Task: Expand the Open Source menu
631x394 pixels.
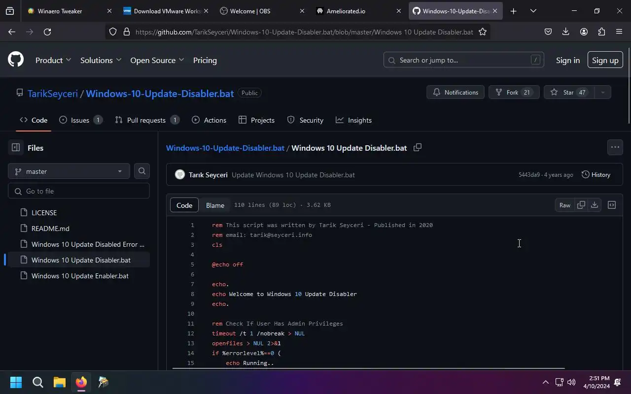Action: (x=157, y=60)
